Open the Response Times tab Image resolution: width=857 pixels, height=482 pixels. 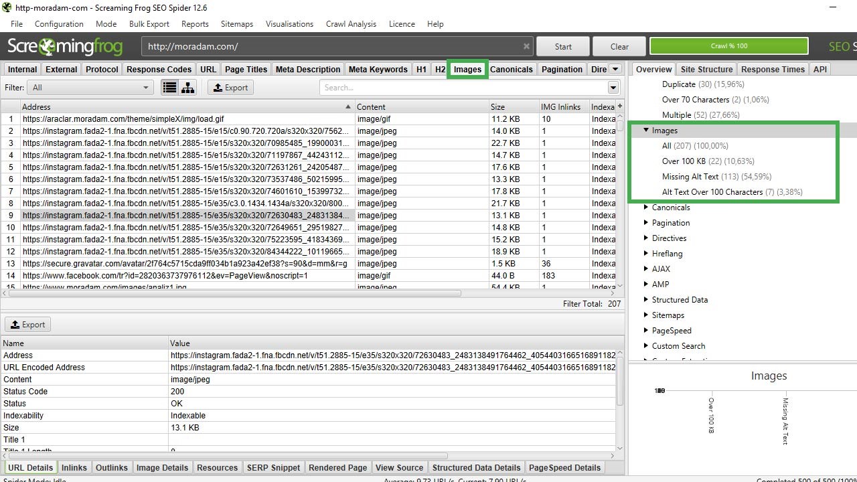coord(773,69)
